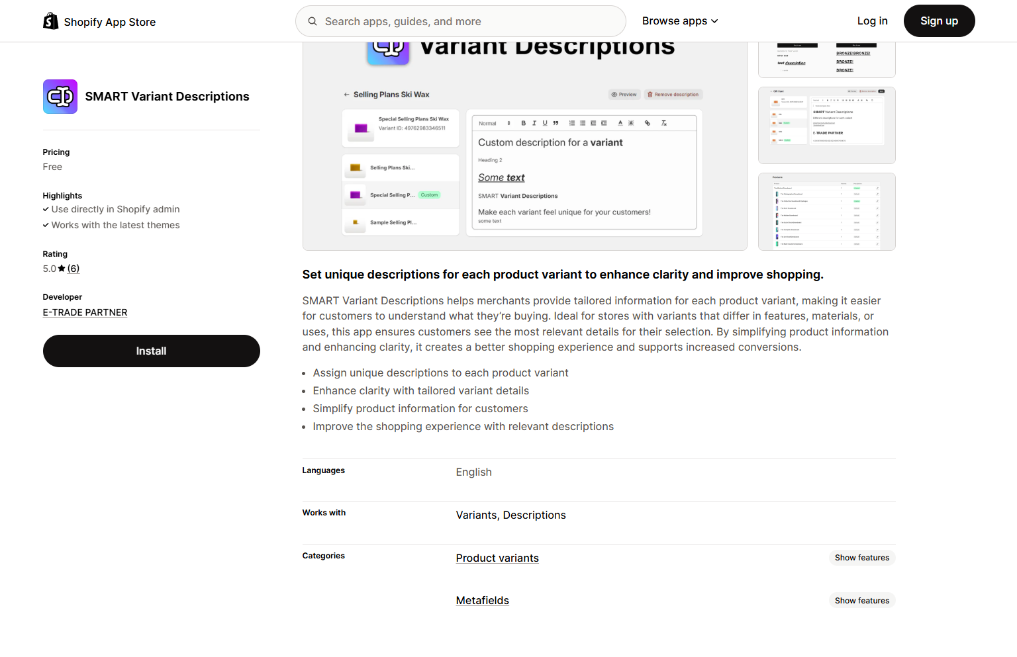Viewport: 1017px width, 657px height.
Task: Select the products list screenshot thumbnail
Action: pyautogui.click(x=826, y=212)
